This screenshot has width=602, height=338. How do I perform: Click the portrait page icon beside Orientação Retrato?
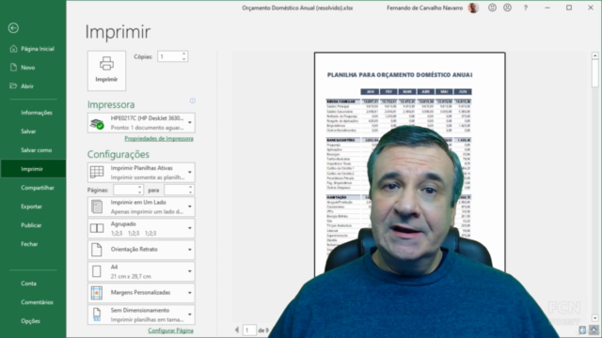(97, 250)
